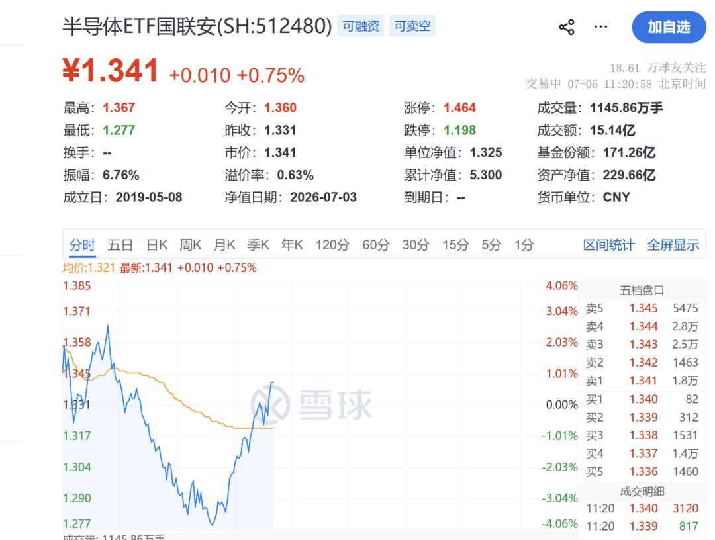The width and height of the screenshot is (715, 540).
Task: Select the 分时 chart tab
Action: point(82,245)
